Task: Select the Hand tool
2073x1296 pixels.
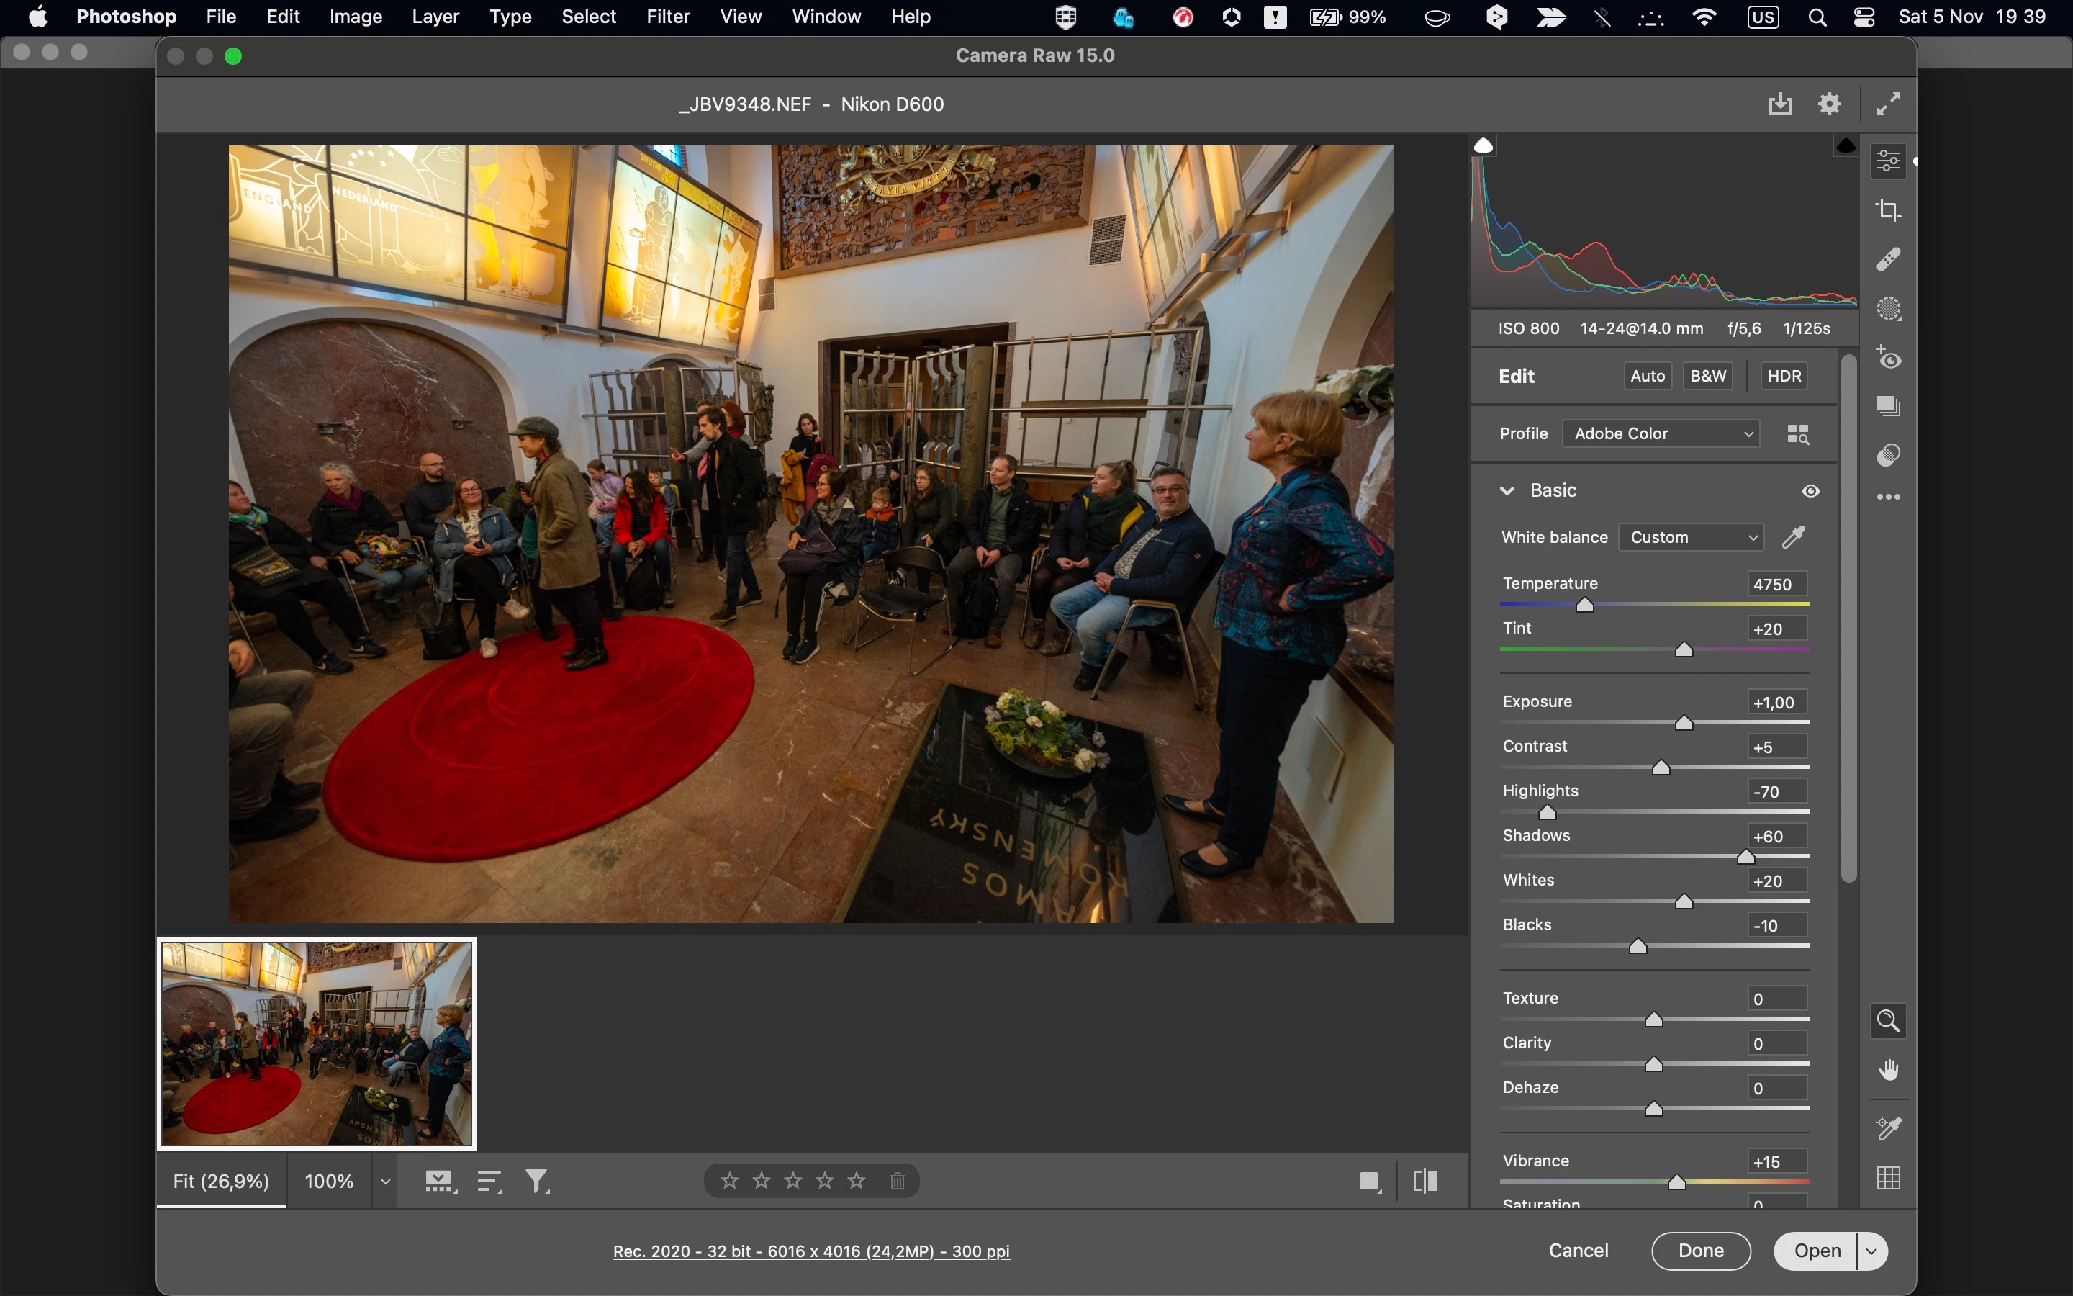Action: point(1889,1071)
